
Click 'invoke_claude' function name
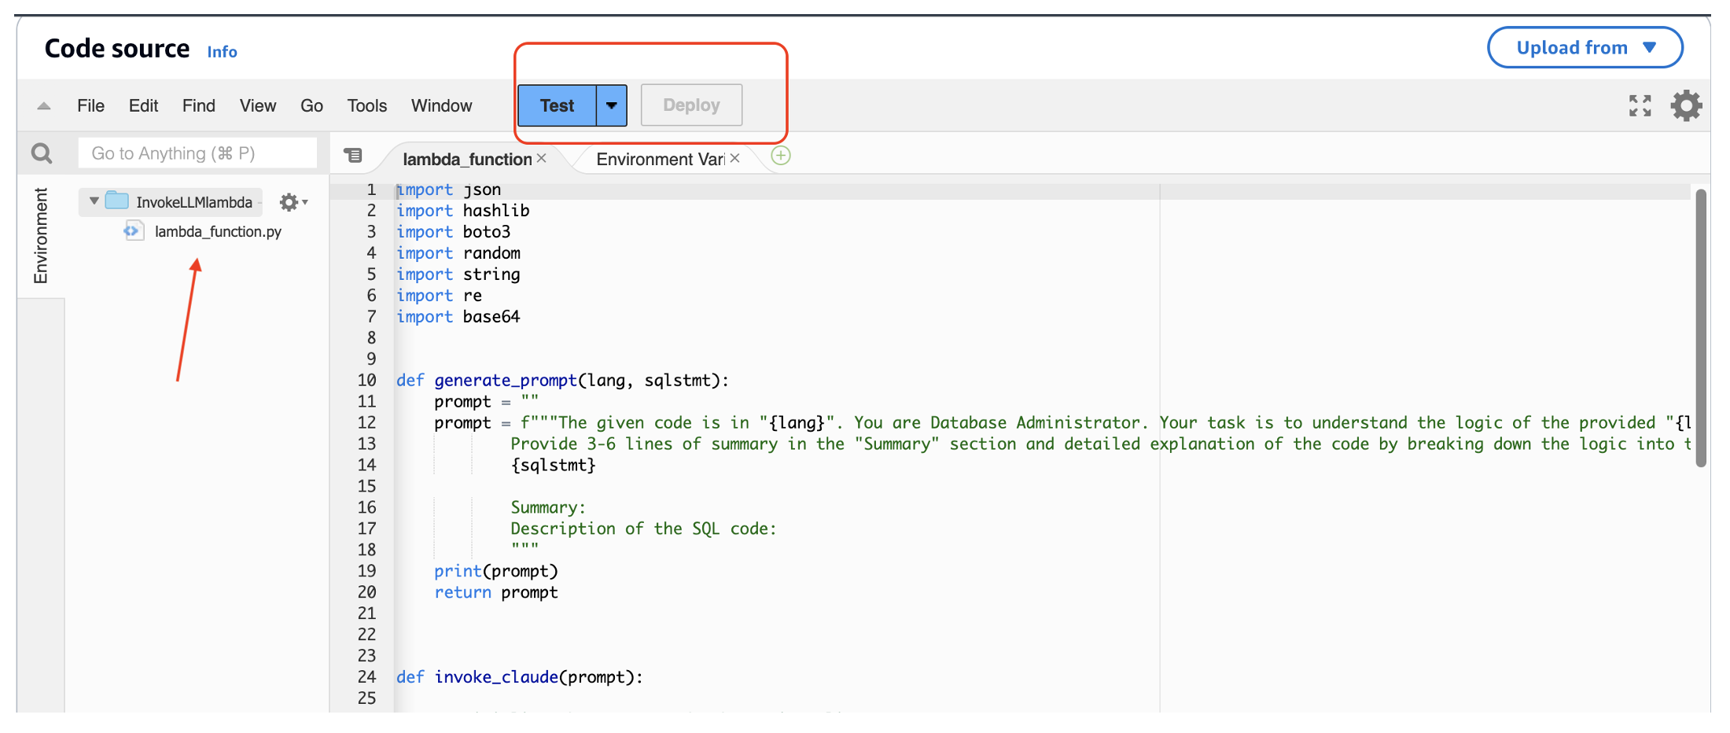496,677
